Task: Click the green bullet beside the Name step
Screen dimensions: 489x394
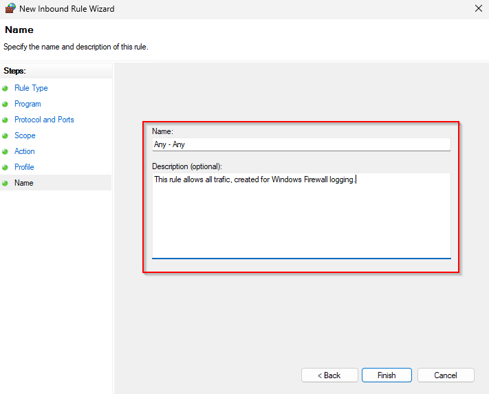Action: coord(6,184)
